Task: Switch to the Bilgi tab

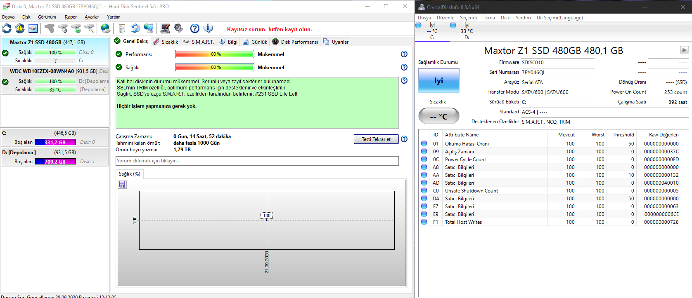Action: click(x=228, y=42)
